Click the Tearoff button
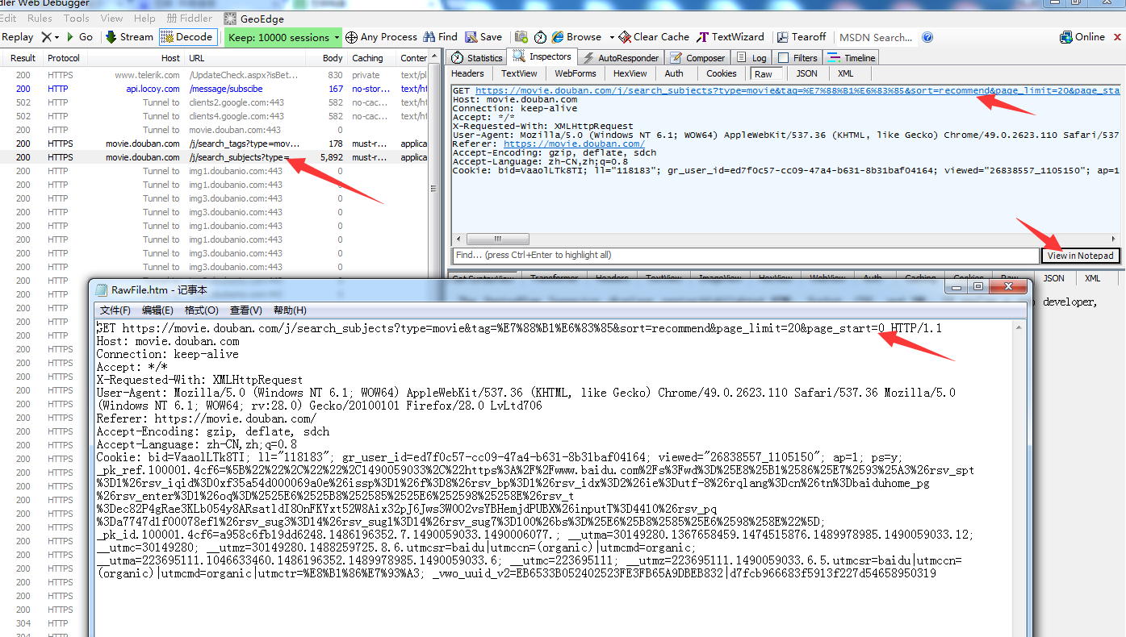The image size is (1126, 637). [802, 37]
